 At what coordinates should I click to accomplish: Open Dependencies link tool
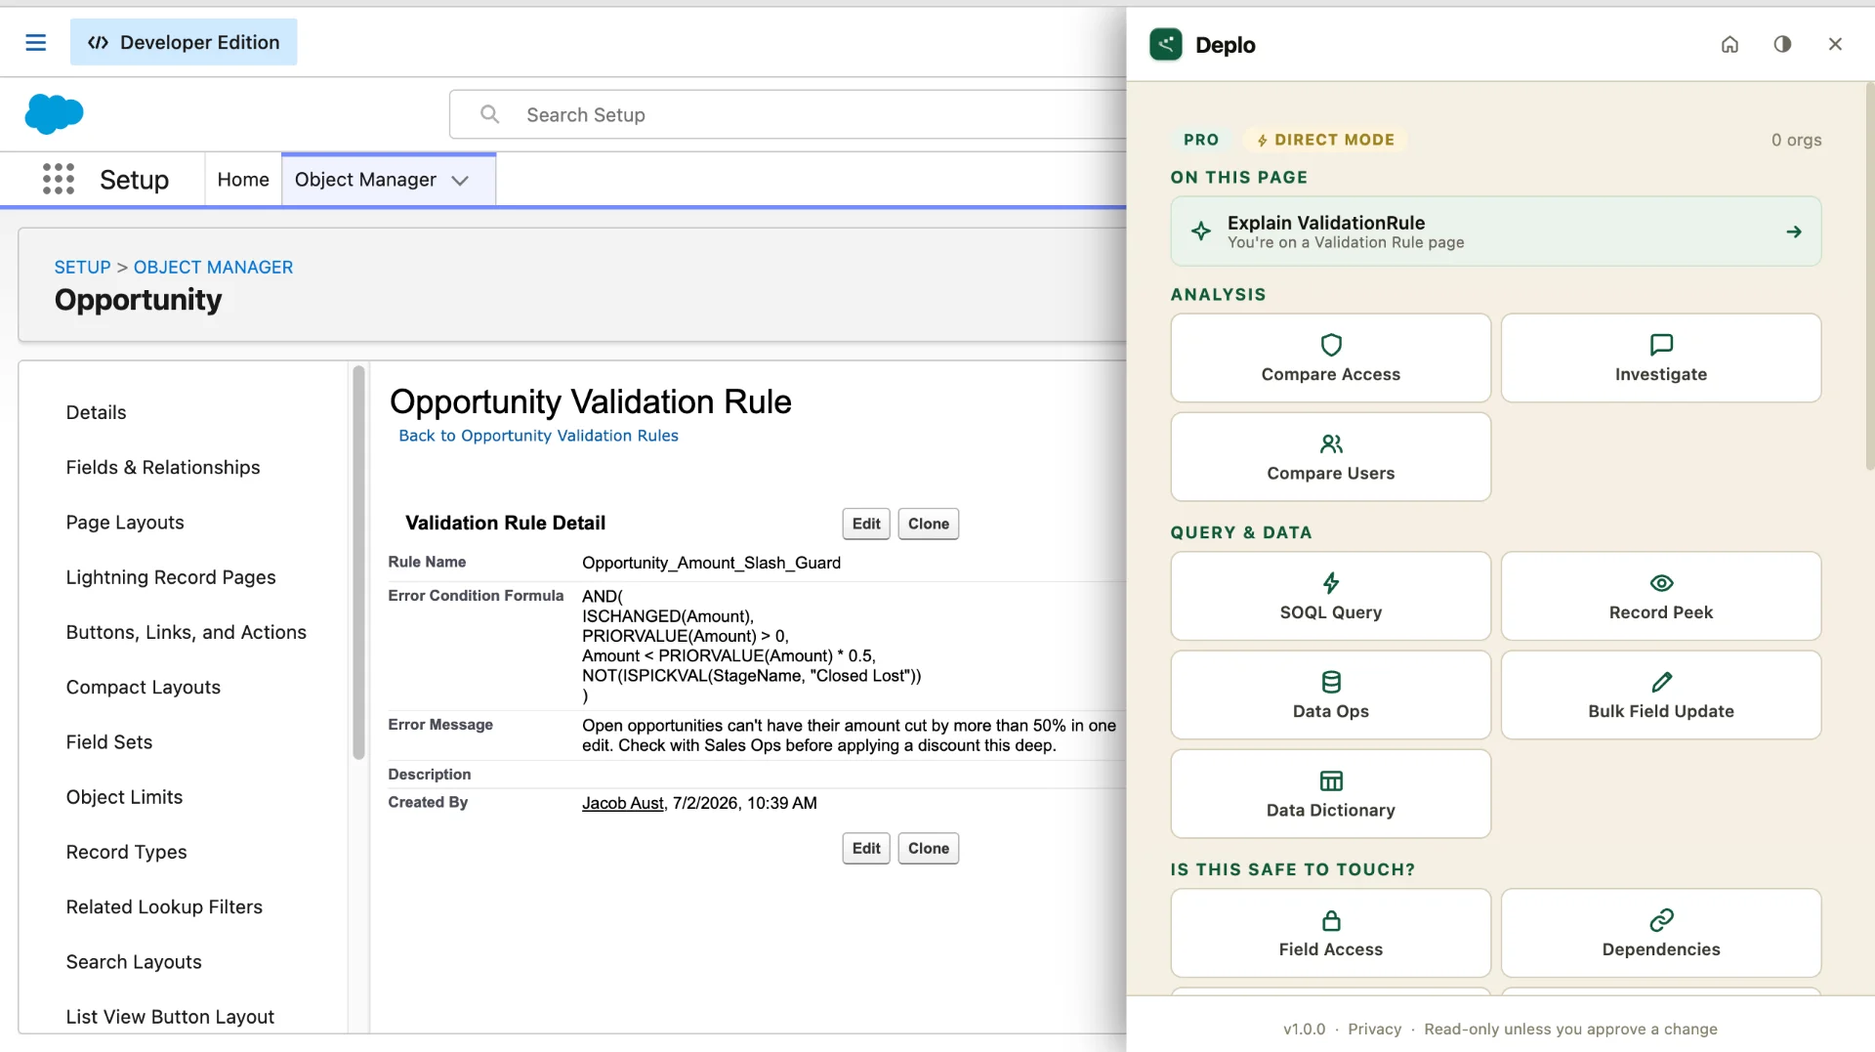(1661, 933)
